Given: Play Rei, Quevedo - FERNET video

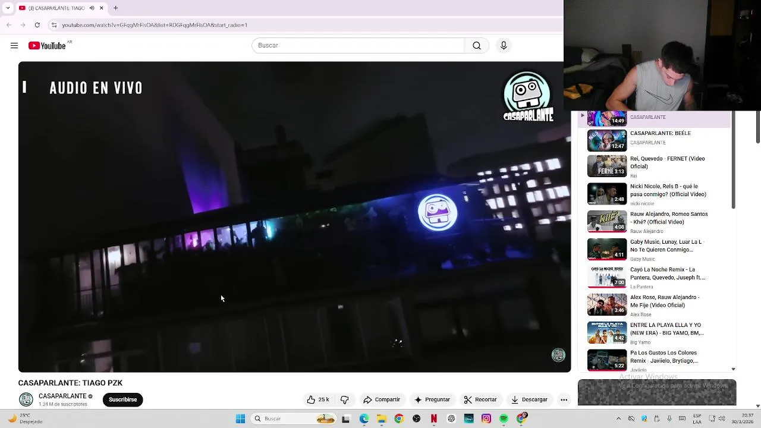Looking at the screenshot, I should (x=654, y=166).
